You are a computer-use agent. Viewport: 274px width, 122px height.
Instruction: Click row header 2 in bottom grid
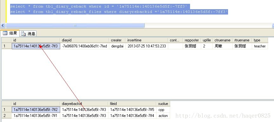point(6,116)
